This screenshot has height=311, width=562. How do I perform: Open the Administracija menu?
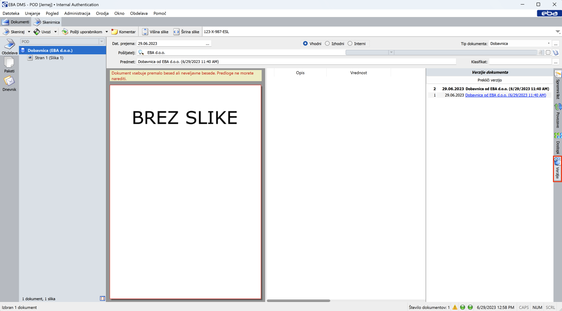tap(77, 13)
